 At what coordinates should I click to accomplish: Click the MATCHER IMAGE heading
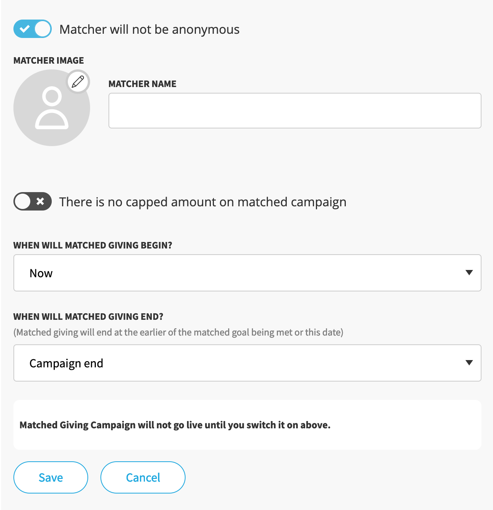(49, 61)
